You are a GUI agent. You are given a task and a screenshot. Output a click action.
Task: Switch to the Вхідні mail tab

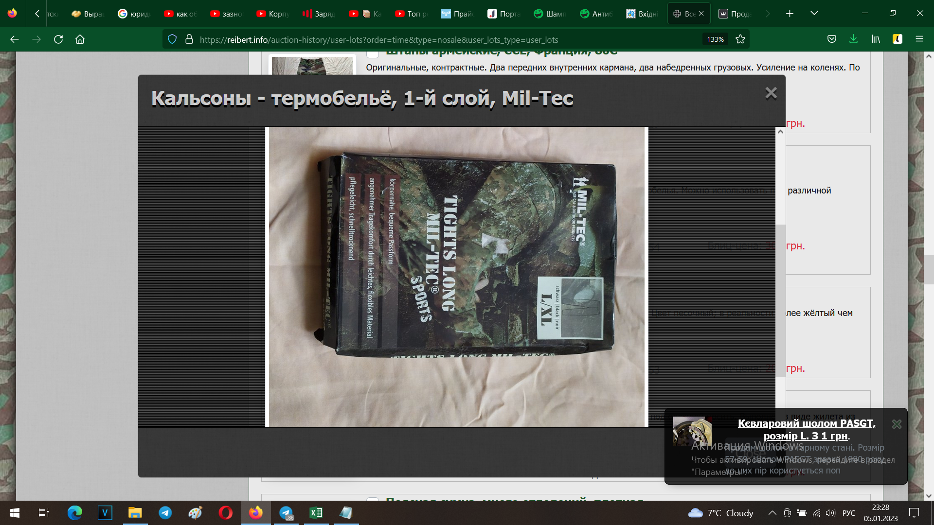coord(643,14)
